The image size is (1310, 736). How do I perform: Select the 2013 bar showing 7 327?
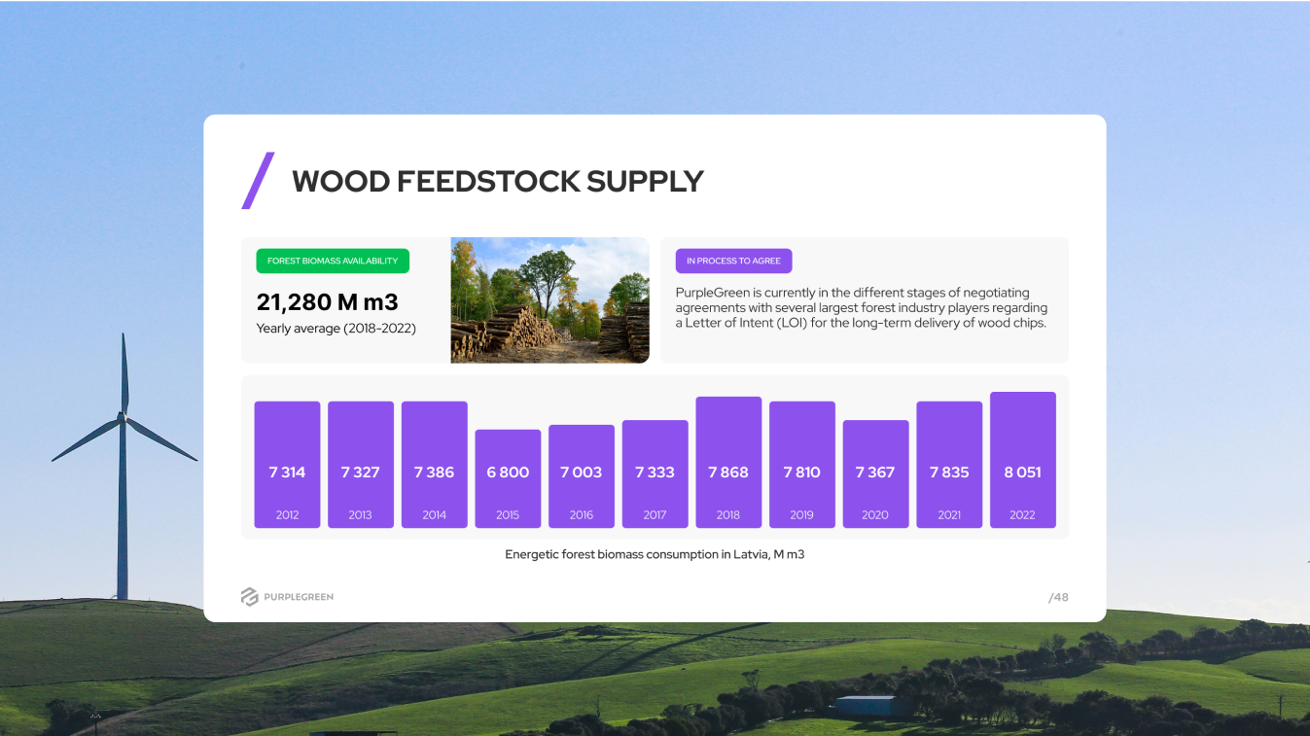click(x=361, y=465)
